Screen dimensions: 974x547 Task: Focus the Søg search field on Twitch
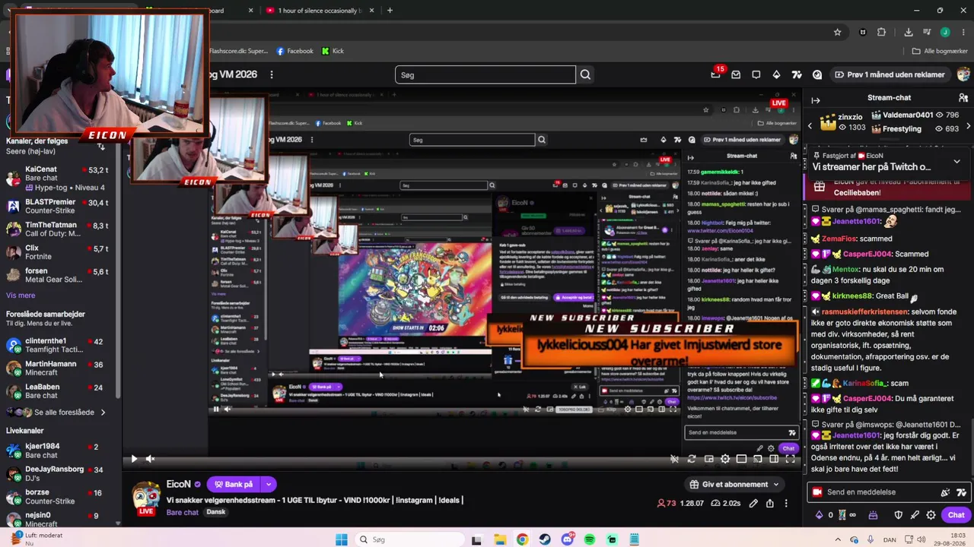pyautogui.click(x=485, y=74)
